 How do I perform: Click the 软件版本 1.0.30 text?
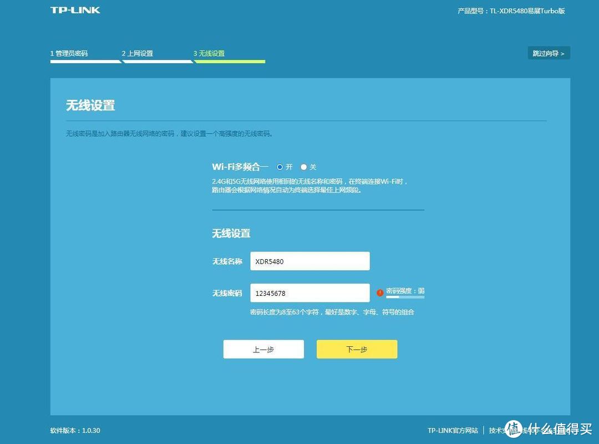75,430
